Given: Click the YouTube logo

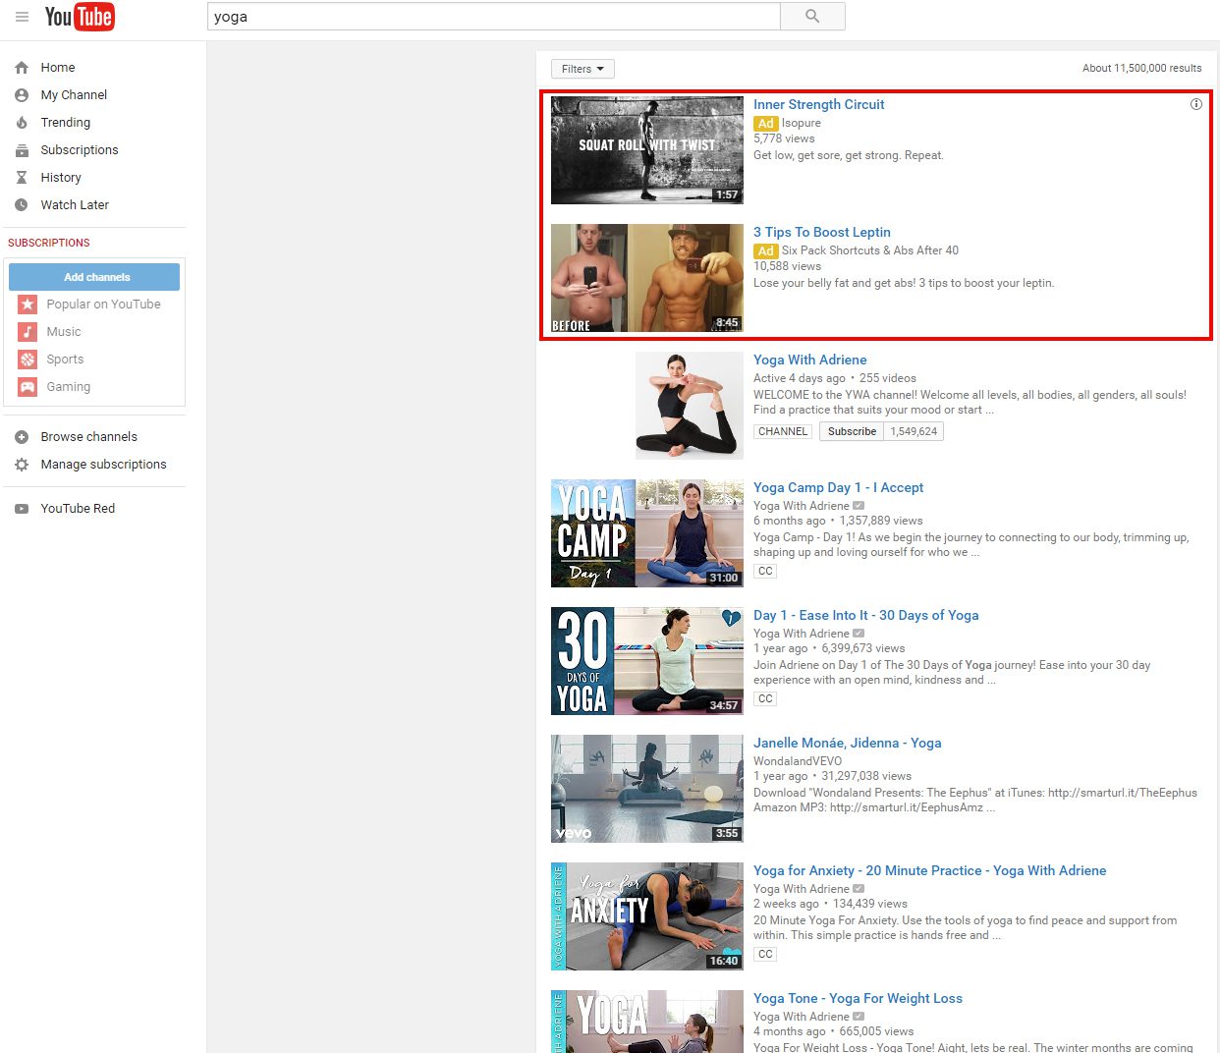Looking at the screenshot, I should point(80,17).
